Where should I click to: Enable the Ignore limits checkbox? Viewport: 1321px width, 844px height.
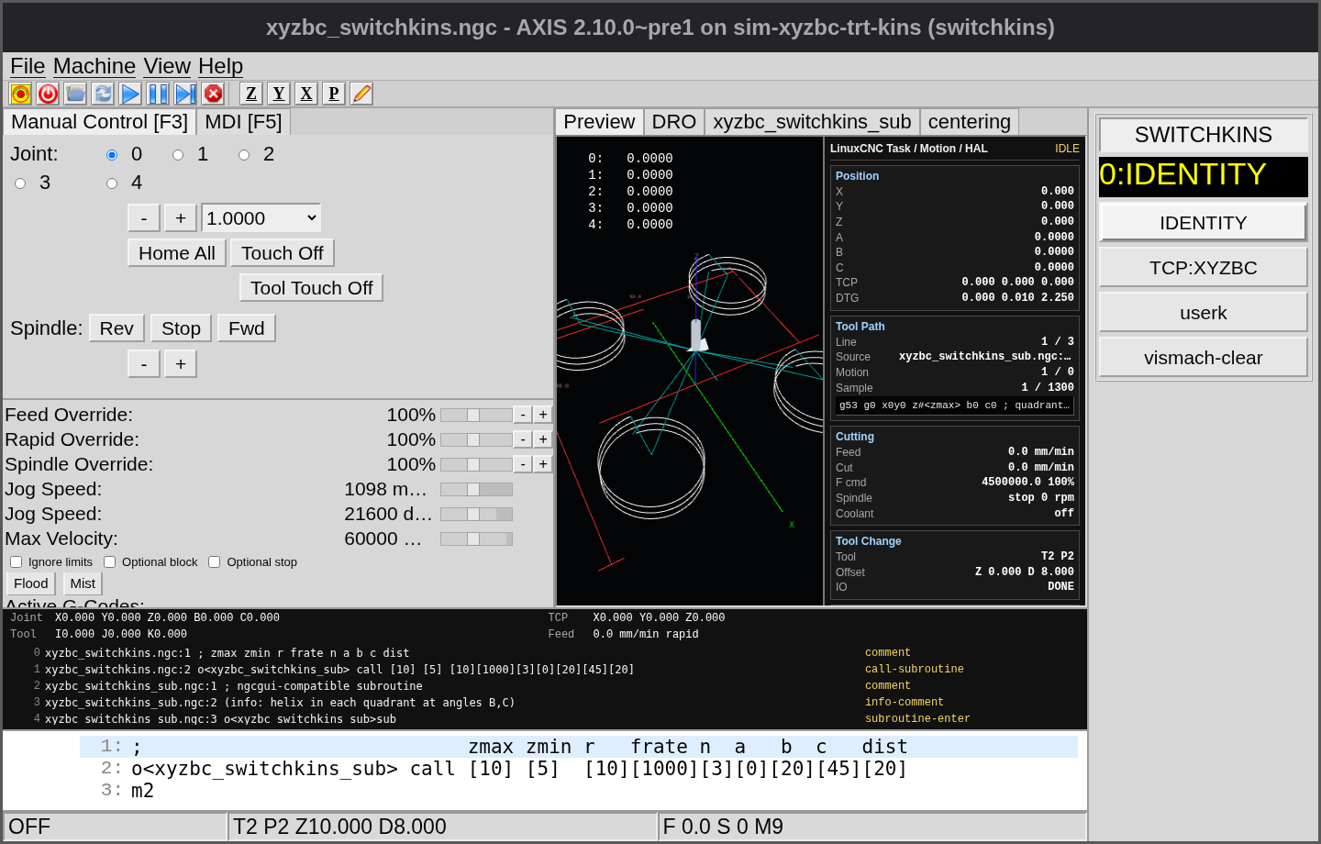(x=16, y=562)
